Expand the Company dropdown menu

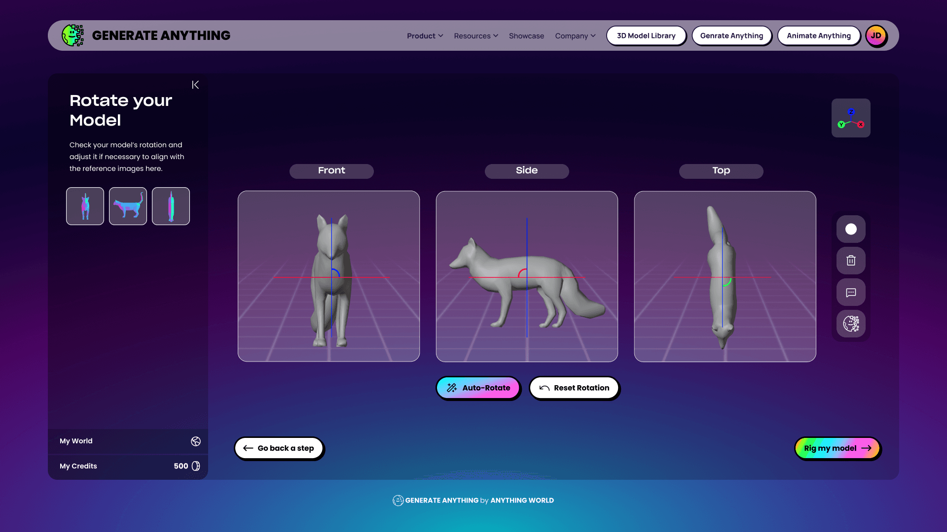(575, 36)
